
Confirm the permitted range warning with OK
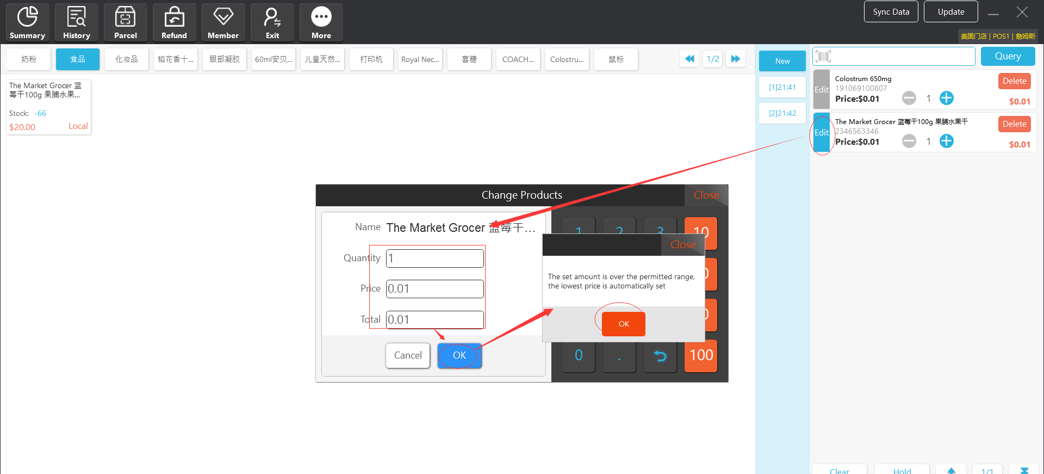[x=623, y=324]
